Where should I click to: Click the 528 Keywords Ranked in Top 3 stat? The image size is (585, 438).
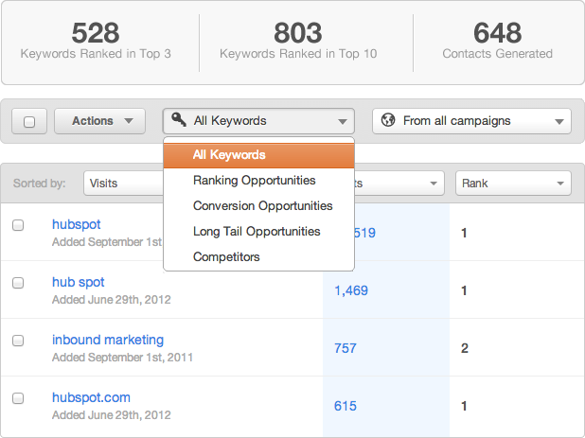(96, 41)
